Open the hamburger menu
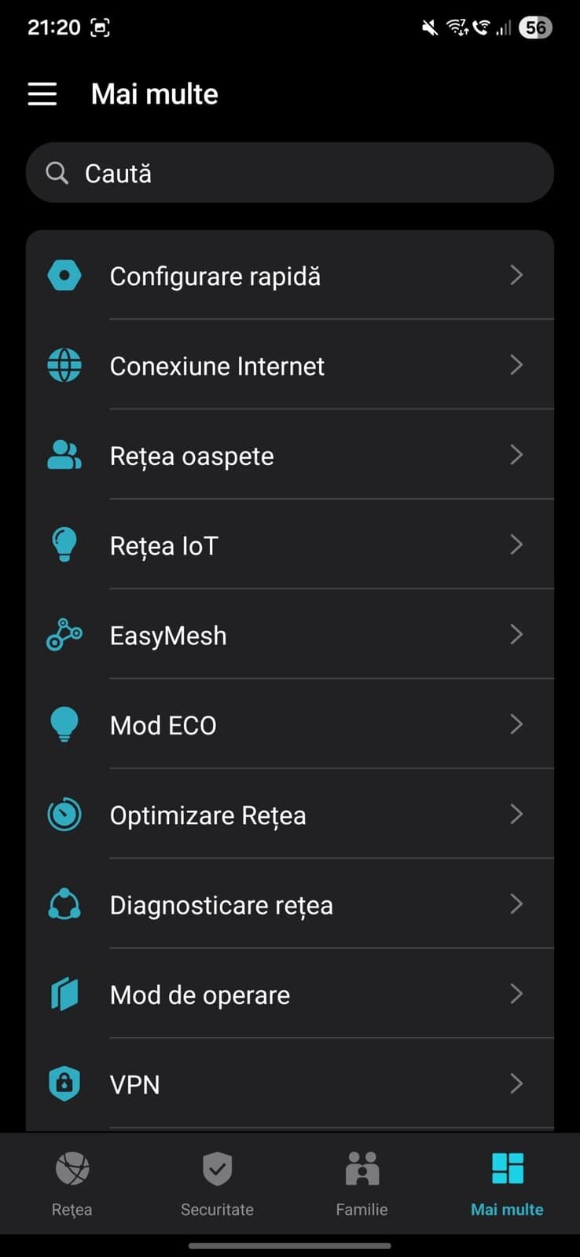580x1257 pixels. [42, 94]
